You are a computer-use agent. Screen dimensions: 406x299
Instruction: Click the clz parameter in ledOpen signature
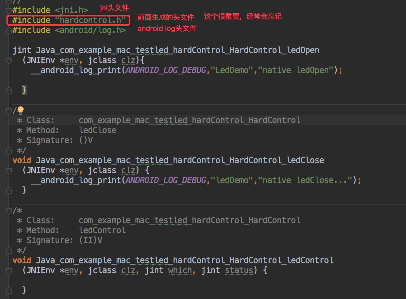128,60
